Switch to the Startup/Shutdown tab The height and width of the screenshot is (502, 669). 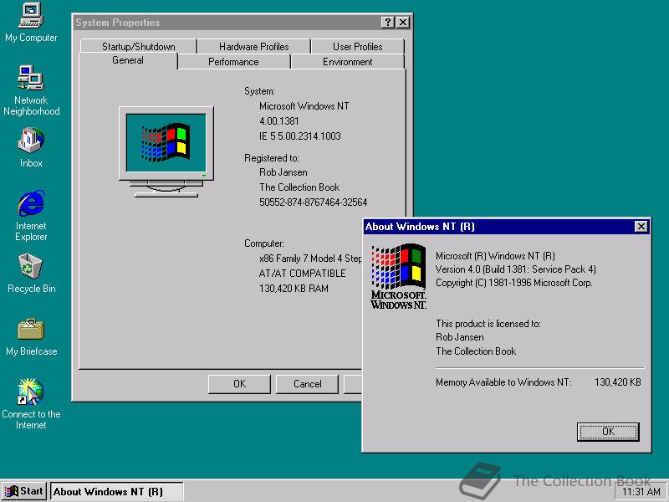(x=138, y=47)
